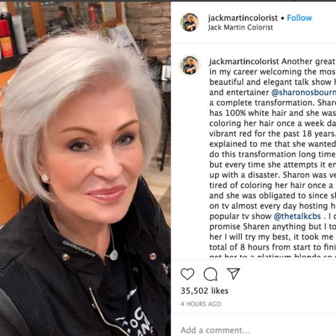Click the caption text mentioning 8 hours
The image size is (336, 336).
(x=272, y=247)
